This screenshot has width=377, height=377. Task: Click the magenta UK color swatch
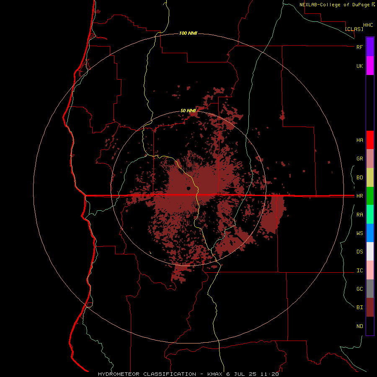point(370,66)
